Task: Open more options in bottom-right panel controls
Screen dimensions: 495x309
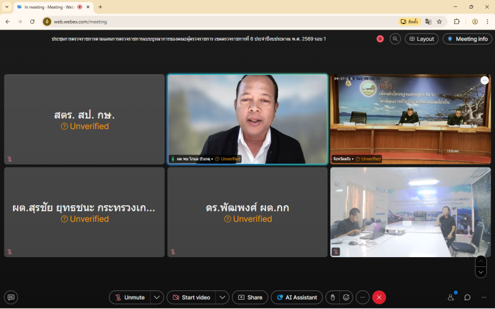Action: [x=483, y=297]
